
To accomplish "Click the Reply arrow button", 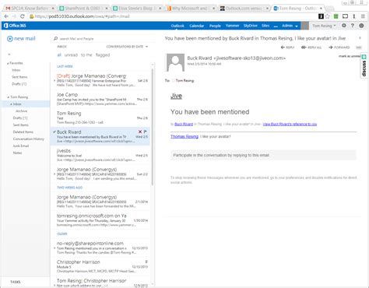I will [x=287, y=47].
